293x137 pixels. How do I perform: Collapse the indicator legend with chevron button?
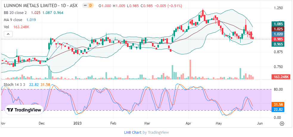click(8, 34)
